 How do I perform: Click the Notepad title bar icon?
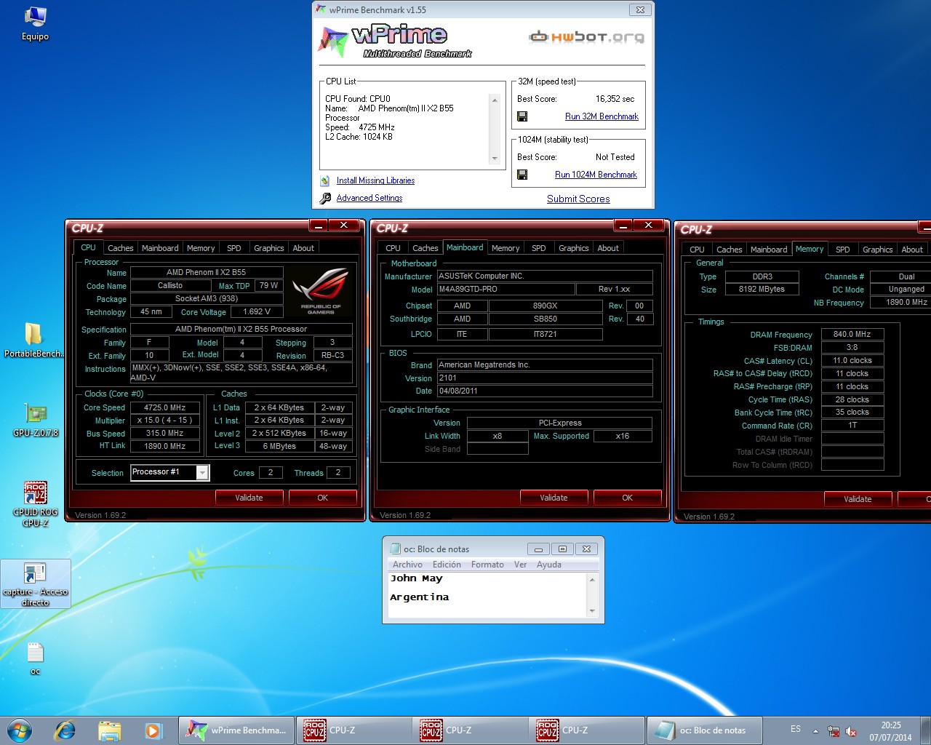tap(396, 549)
